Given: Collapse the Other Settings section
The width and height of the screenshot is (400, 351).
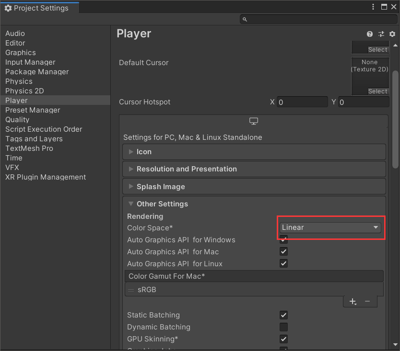Looking at the screenshot, I should tap(254, 204).
